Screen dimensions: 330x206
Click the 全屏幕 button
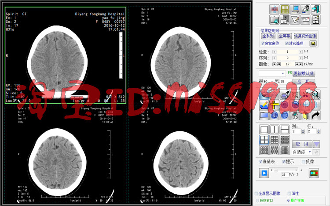[x=285, y=36]
